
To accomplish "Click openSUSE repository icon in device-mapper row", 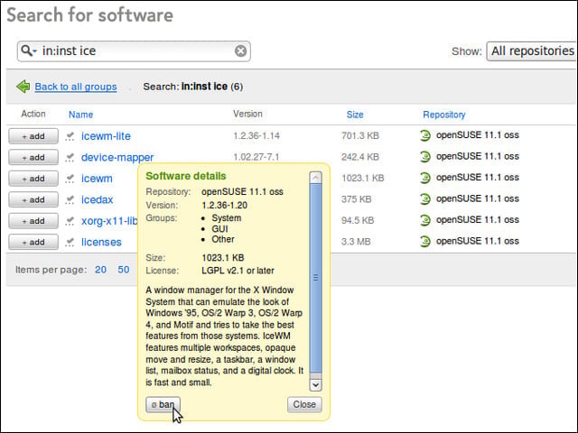I will [x=425, y=157].
